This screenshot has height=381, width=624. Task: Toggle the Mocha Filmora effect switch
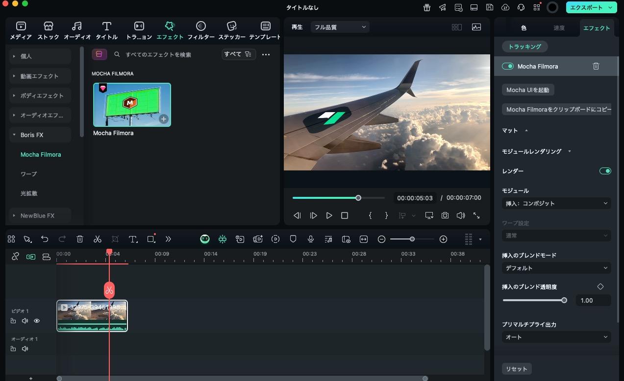[508, 66]
